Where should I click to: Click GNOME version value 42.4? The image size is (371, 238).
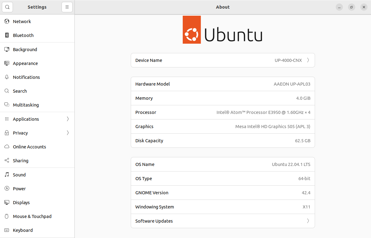(306, 193)
